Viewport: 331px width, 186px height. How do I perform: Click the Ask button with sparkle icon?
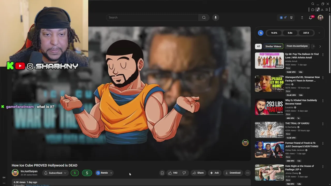(x=214, y=173)
